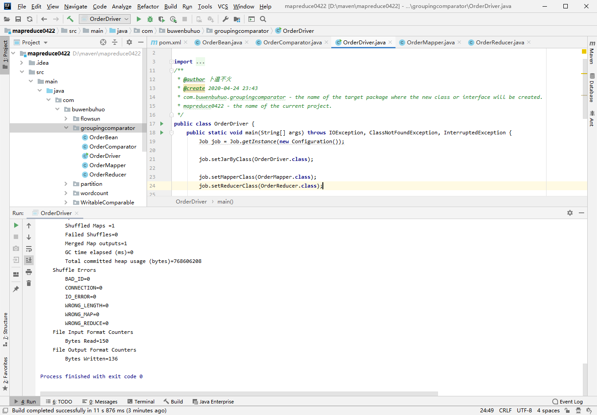The width and height of the screenshot is (597, 415).
Task: Click UTF-8 encoding in status bar
Action: [524, 411]
